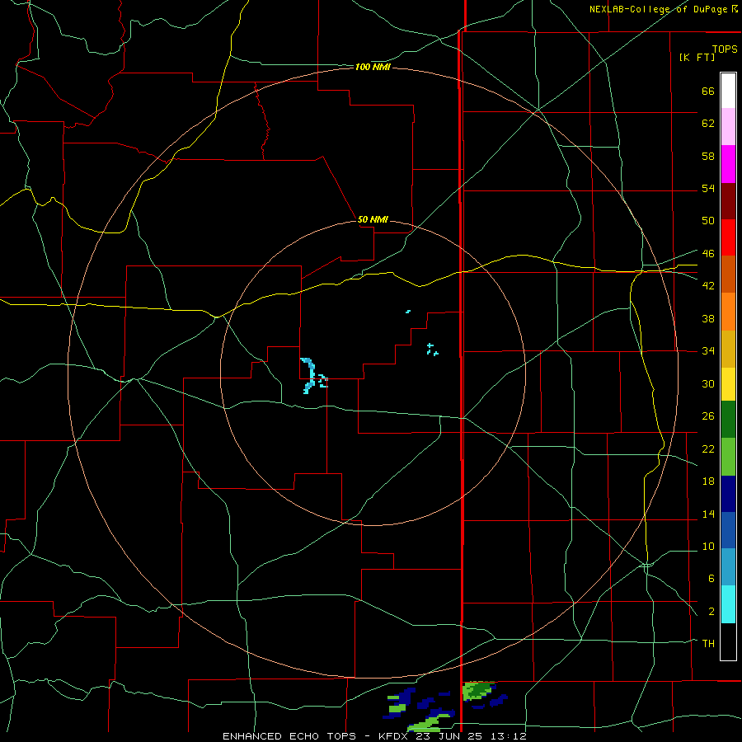Viewport: 742px width, 742px height.
Task: Click the TH threshold legend label
Action: click(x=708, y=644)
